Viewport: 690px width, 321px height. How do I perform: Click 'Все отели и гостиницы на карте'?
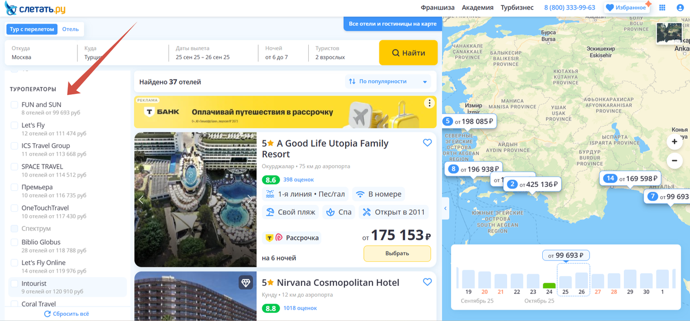click(x=393, y=24)
